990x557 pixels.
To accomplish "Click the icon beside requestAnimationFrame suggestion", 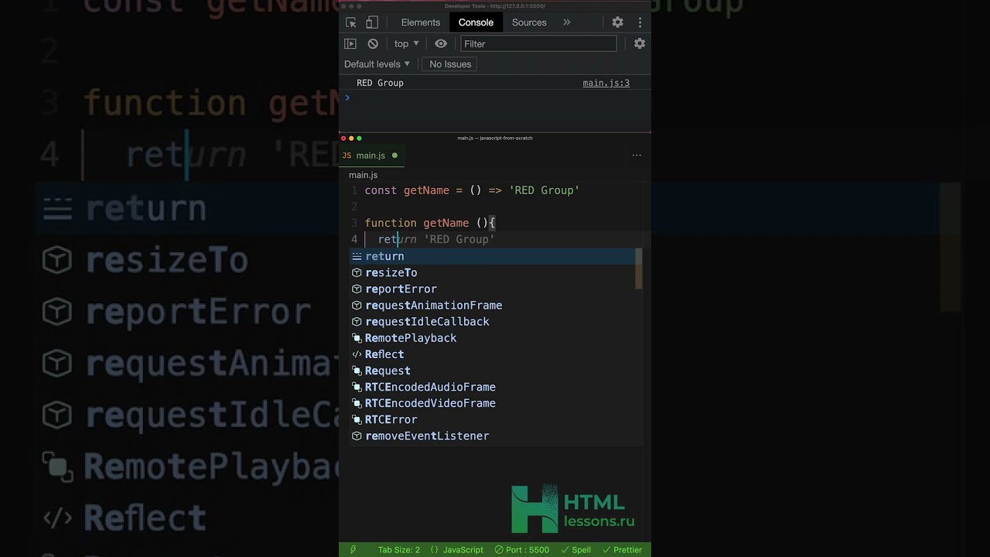I will 357,305.
